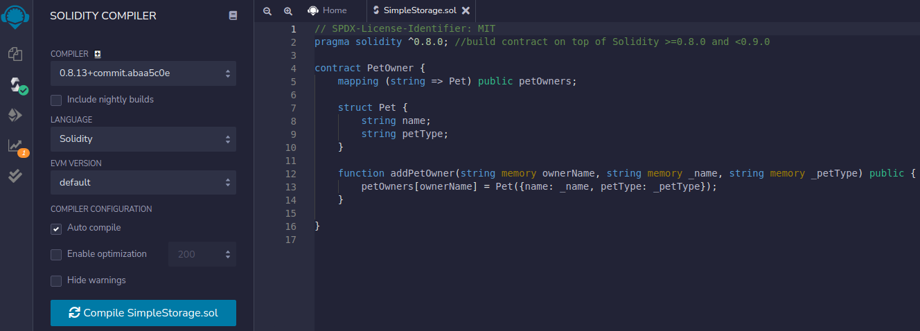
Task: Expand the Language Solidity dropdown
Action: 143,139
